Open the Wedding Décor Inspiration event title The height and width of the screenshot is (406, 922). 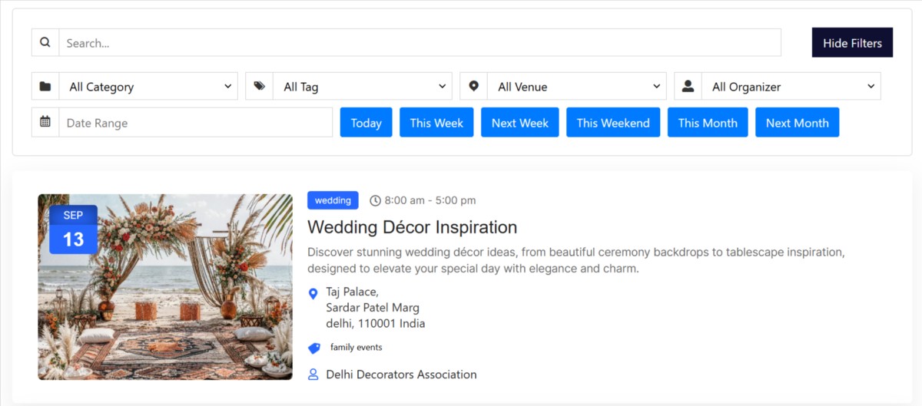click(412, 227)
